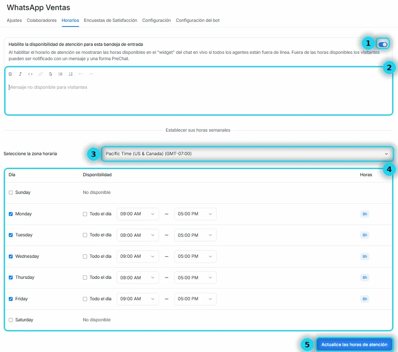Enable 'Todo el día' for Tuesday

[x=85, y=235]
